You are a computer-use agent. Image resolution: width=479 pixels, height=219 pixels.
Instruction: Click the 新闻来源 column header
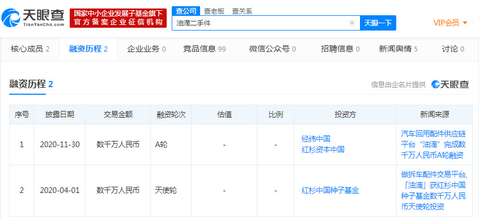(x=434, y=115)
